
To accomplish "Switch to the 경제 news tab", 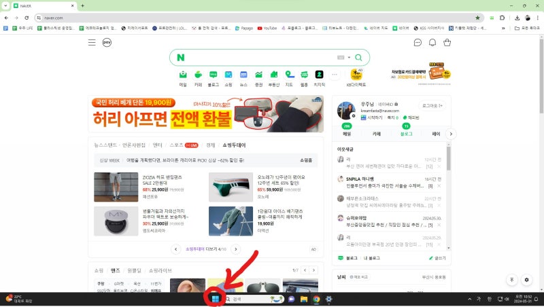I will coord(211,145).
